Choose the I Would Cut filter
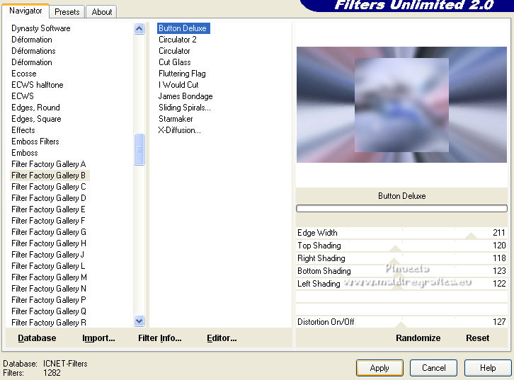 178,85
